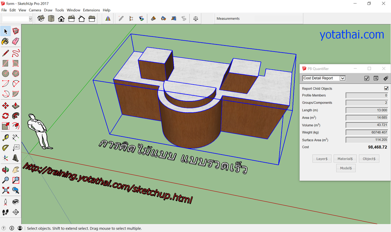Open the Cost Detail Report dropdown
391x232 pixels.
pyautogui.click(x=324, y=78)
